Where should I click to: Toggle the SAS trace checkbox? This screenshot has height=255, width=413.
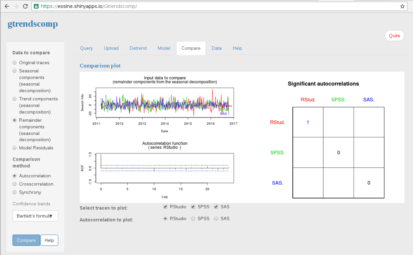pyautogui.click(x=216, y=207)
